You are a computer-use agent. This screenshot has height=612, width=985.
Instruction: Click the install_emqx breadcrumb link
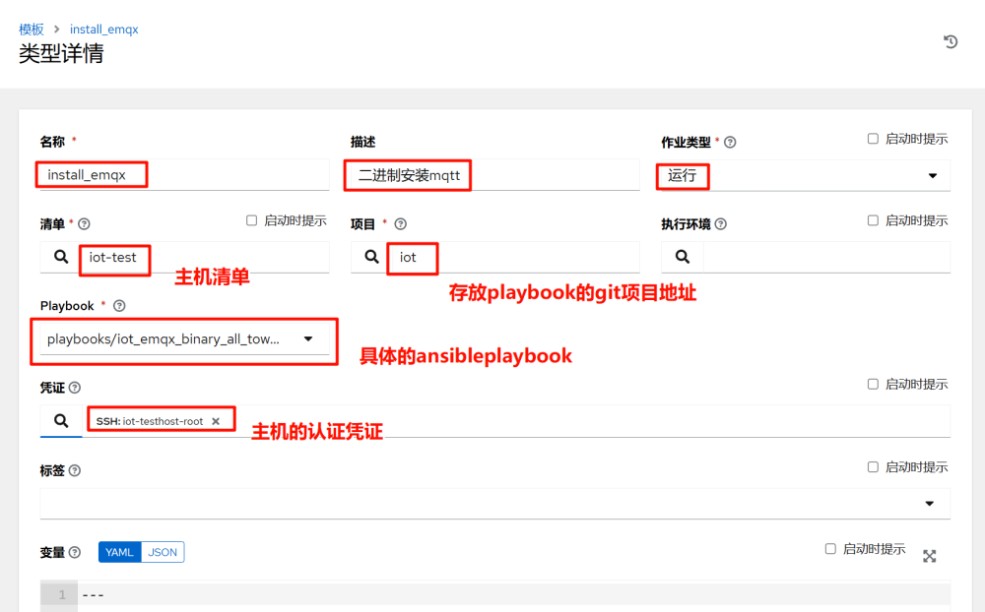[x=103, y=29]
